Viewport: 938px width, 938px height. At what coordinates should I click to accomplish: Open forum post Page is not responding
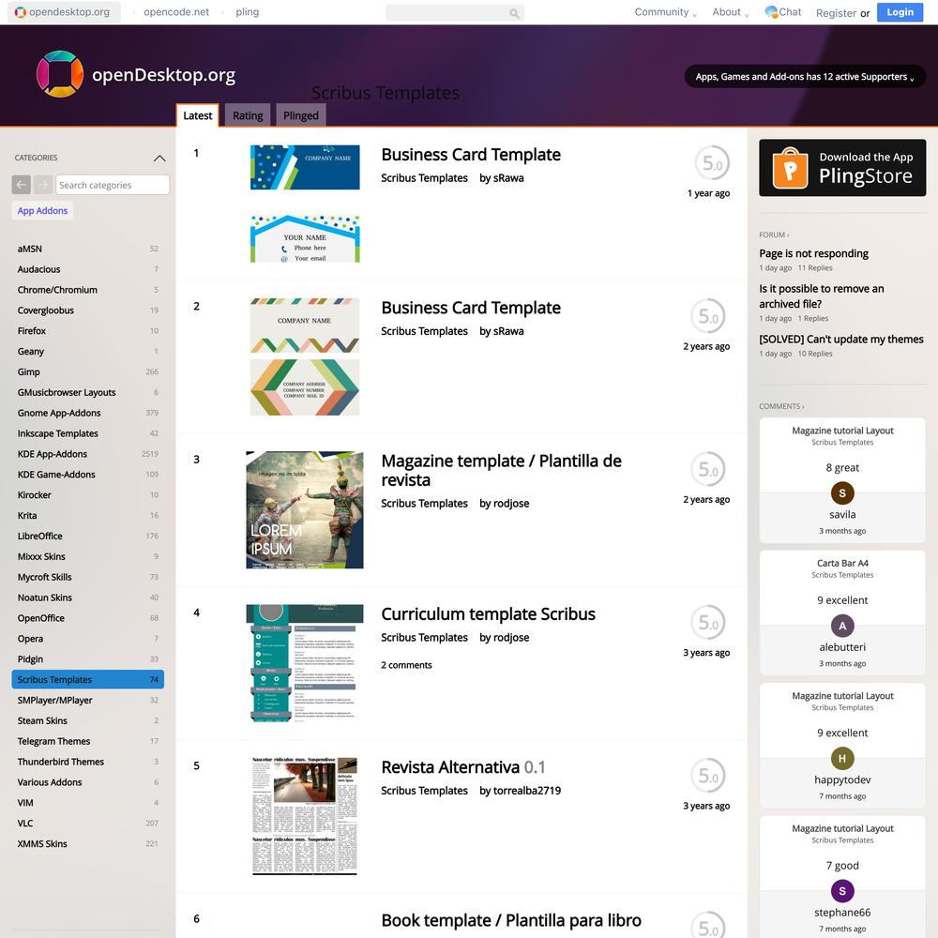[813, 253]
